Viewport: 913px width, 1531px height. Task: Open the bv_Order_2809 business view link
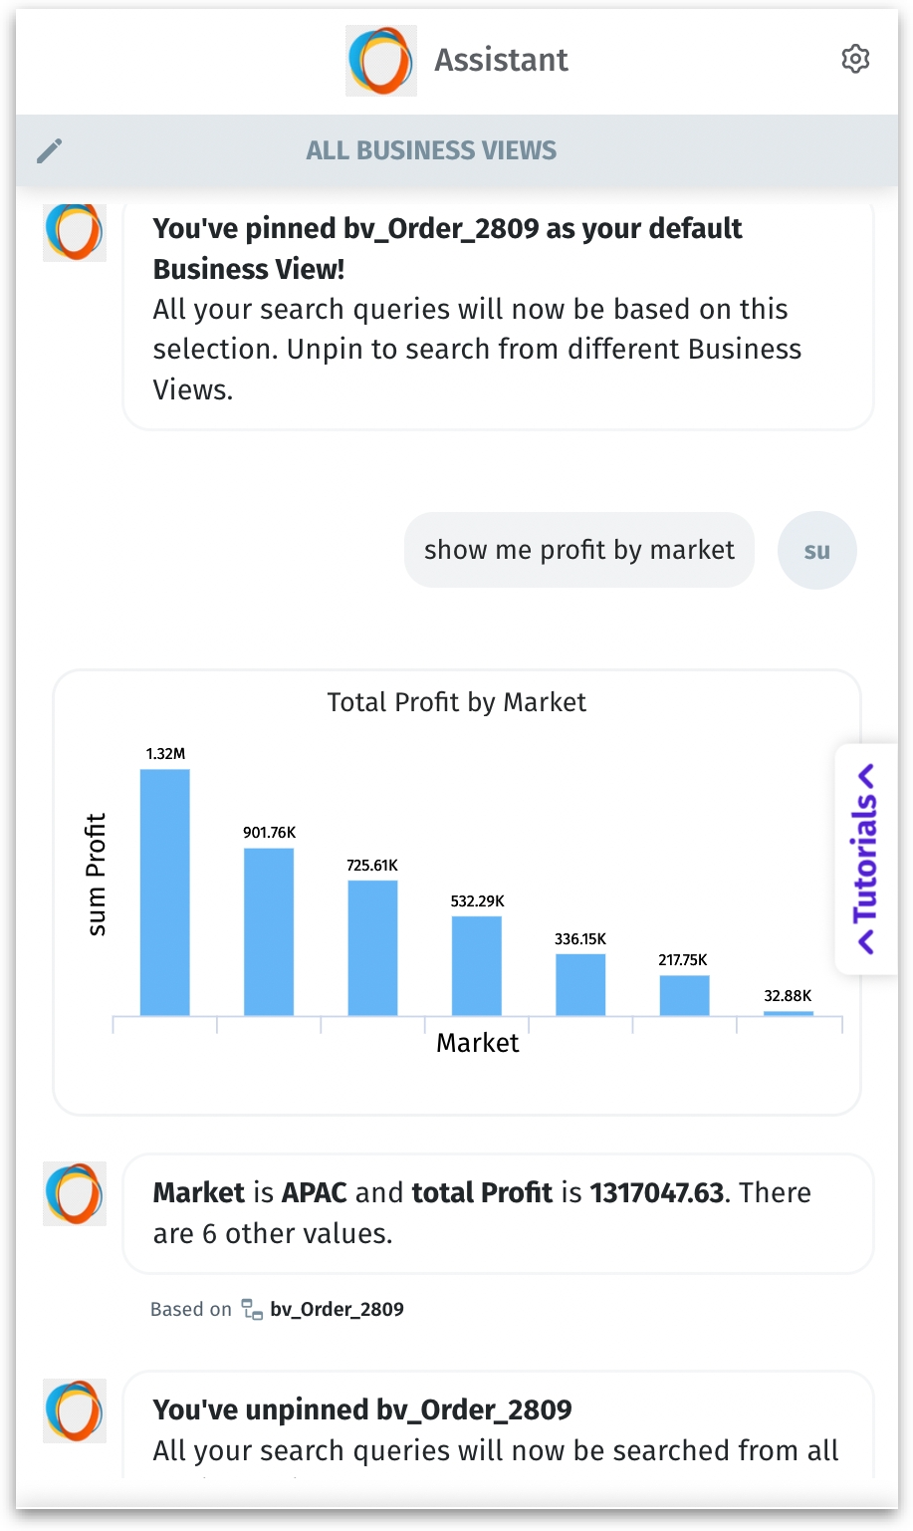(x=337, y=1309)
